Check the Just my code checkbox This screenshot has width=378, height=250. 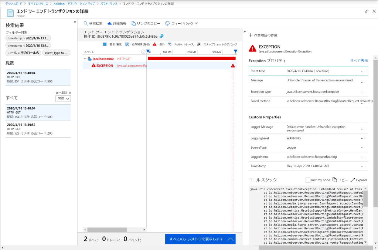pyautogui.click(x=308, y=180)
